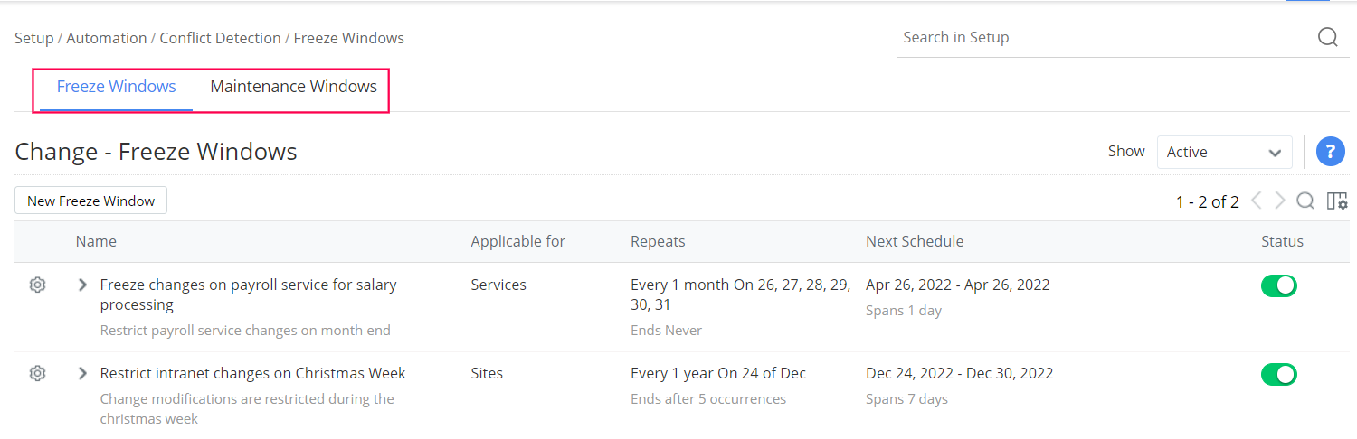Viewport: 1357px width, 439px height.
Task: Select the Freeze Windows tab
Action: point(116,87)
